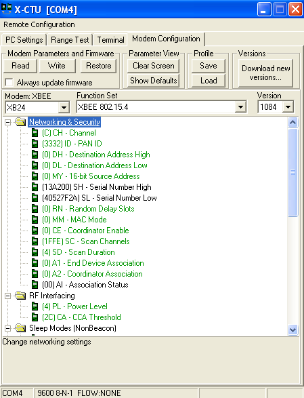Switch to the PC Settings tab
304x398 pixels.
point(24,40)
